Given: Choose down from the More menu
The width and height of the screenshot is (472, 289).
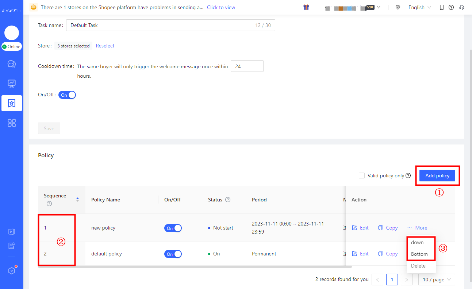Looking at the screenshot, I should tap(417, 242).
